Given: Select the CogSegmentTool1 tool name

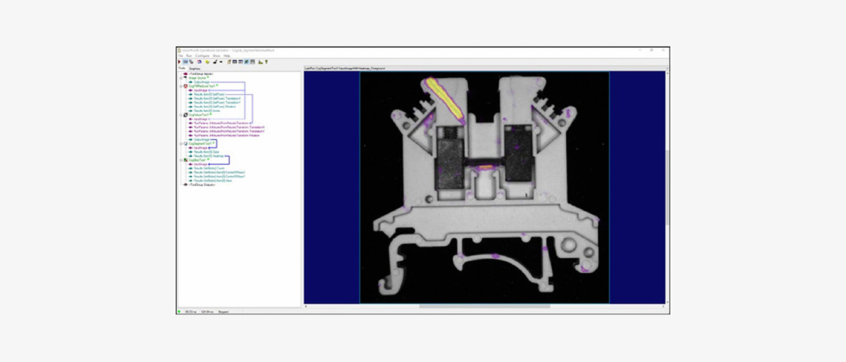Looking at the screenshot, I should pyautogui.click(x=199, y=144).
